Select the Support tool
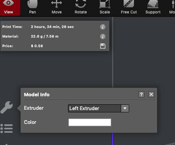 click(x=153, y=7)
